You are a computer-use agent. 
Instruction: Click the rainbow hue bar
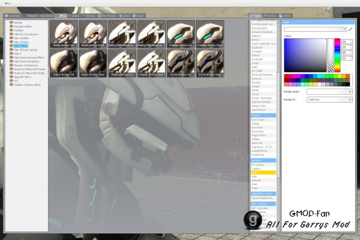(337, 55)
